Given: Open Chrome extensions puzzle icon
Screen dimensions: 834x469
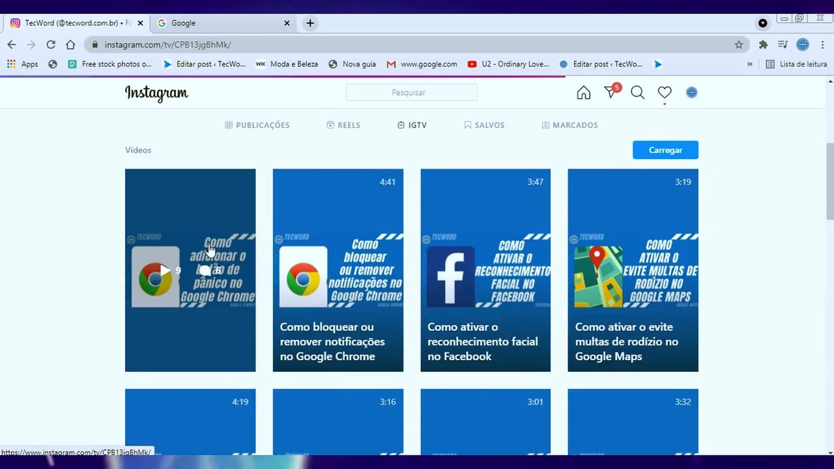Looking at the screenshot, I should pyautogui.click(x=763, y=44).
